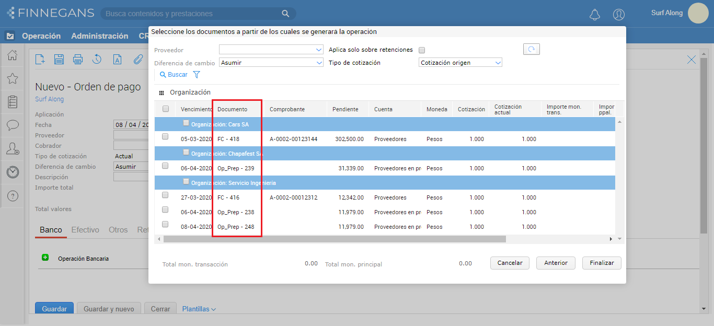Screen dimensions: 714x326
Task: Click the Finalizar button
Action: 601,263
